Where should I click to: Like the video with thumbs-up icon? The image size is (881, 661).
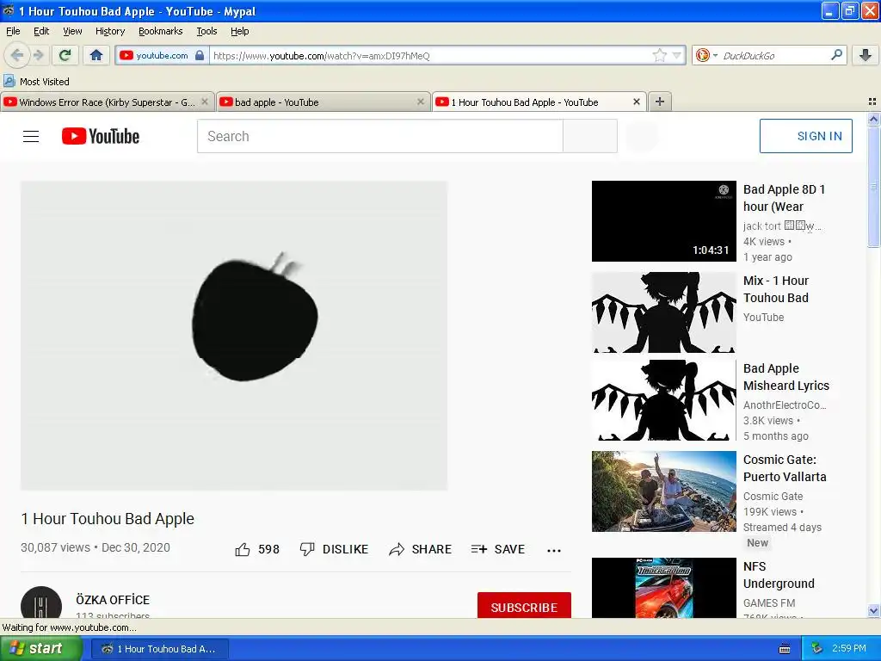pos(243,549)
